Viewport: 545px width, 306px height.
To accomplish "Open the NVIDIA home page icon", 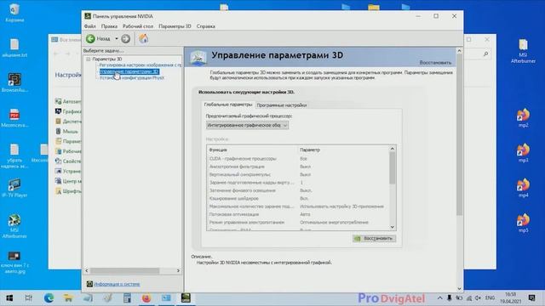I will (143, 38).
